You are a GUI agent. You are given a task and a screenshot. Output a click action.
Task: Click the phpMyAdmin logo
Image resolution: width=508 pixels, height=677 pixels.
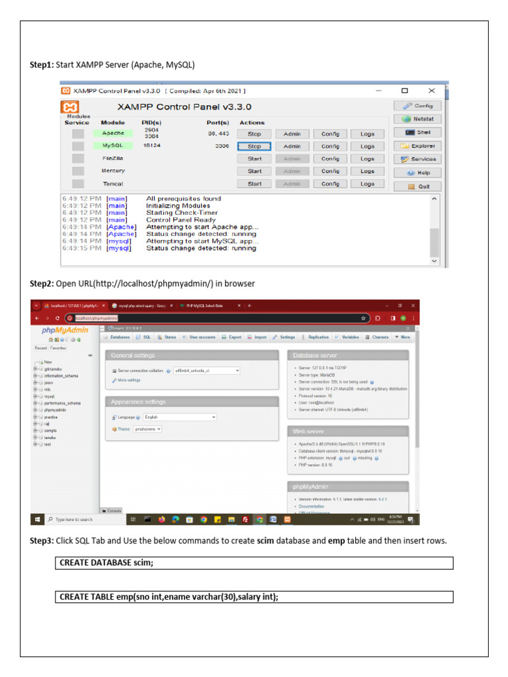click(x=65, y=331)
